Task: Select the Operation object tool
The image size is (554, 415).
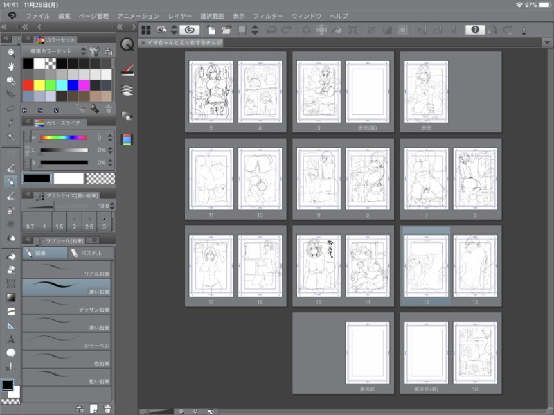Action: tap(11, 80)
